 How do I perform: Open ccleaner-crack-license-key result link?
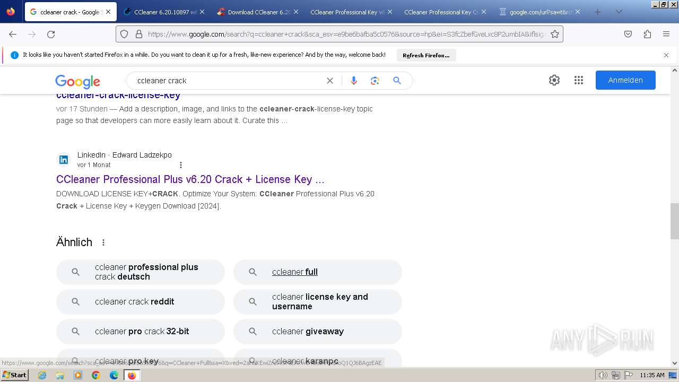118,95
